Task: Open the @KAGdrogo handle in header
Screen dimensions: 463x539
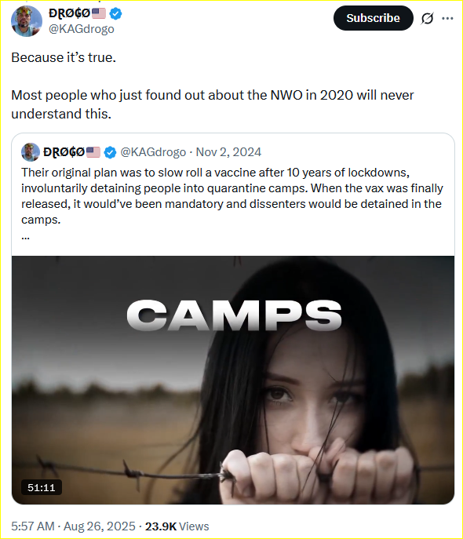Action: [82, 29]
